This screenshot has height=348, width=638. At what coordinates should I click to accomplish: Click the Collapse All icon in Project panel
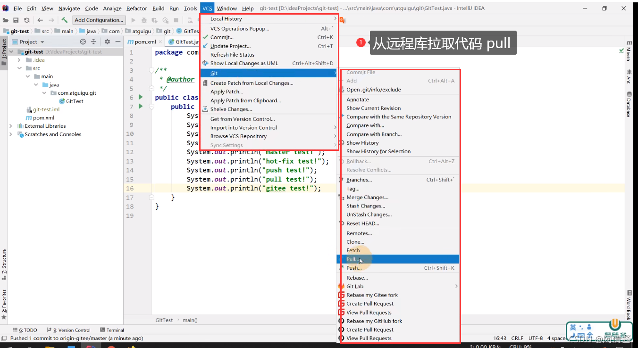coord(93,42)
